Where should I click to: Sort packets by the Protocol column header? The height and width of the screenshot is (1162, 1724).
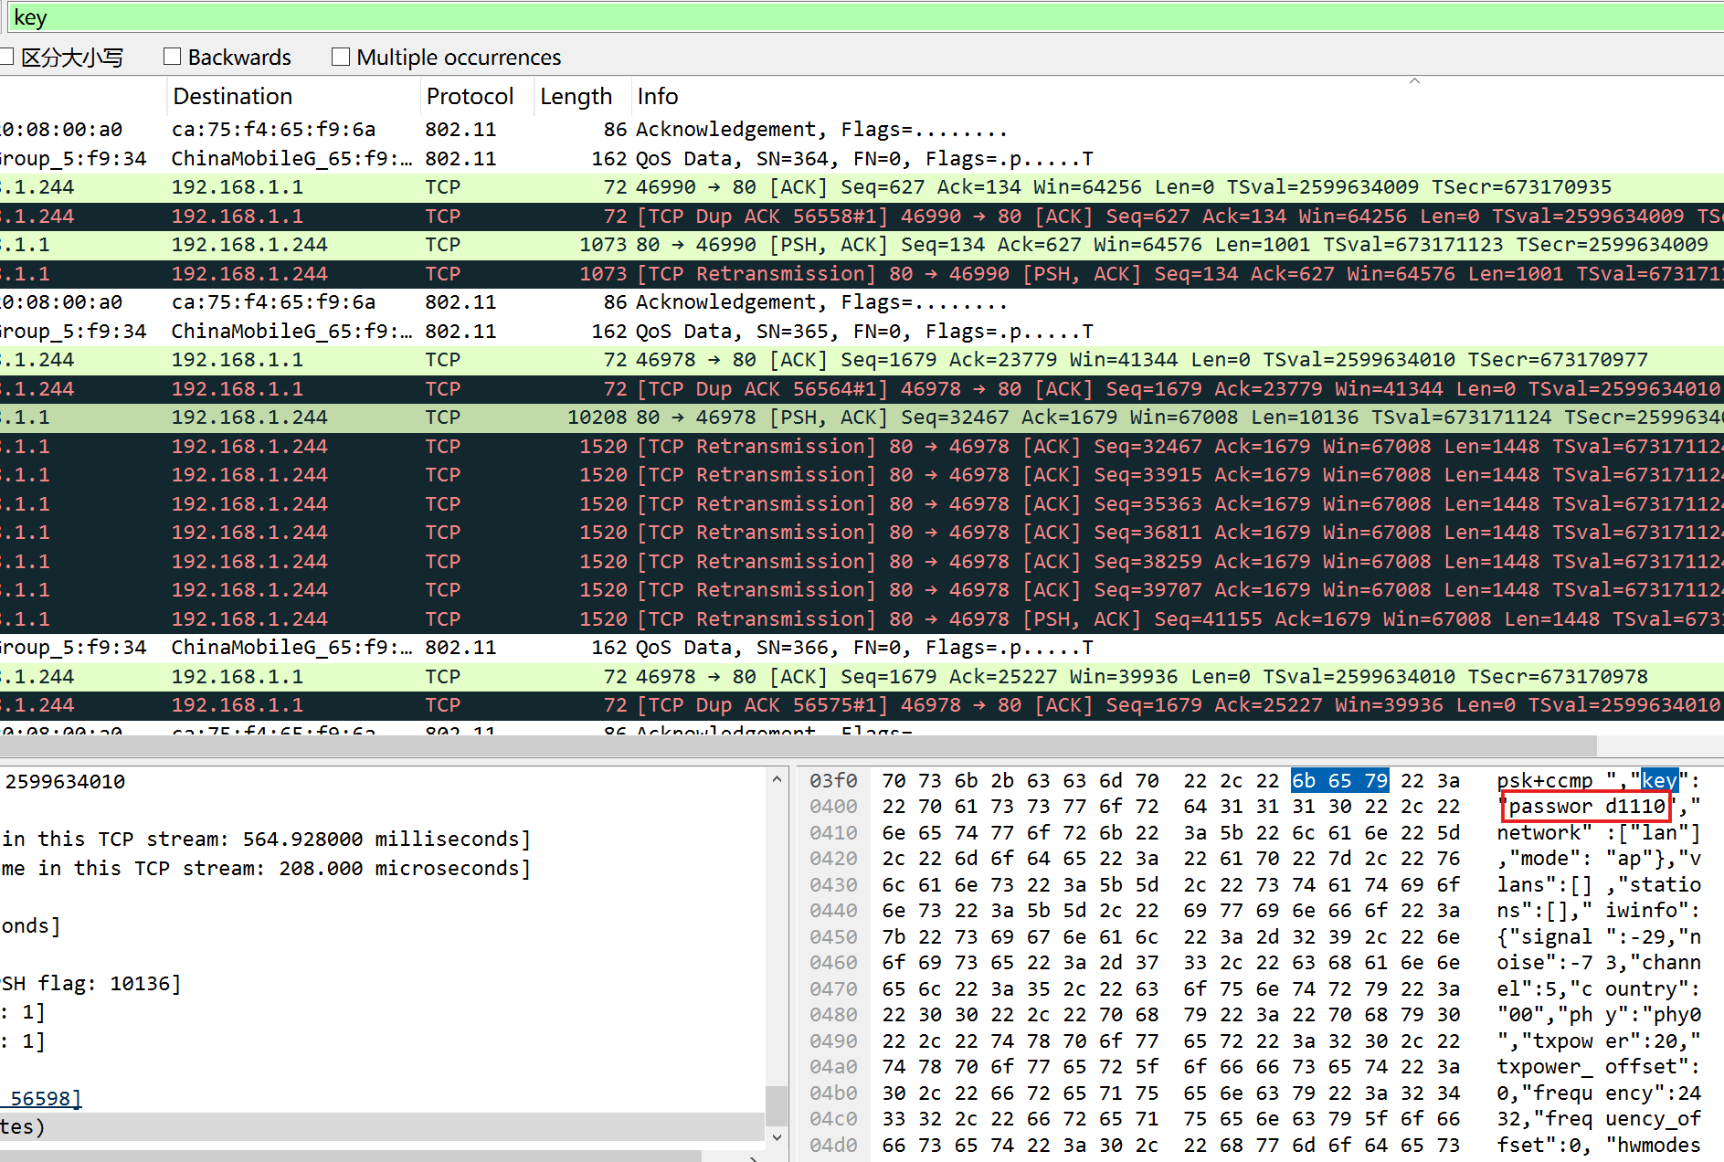470,97
